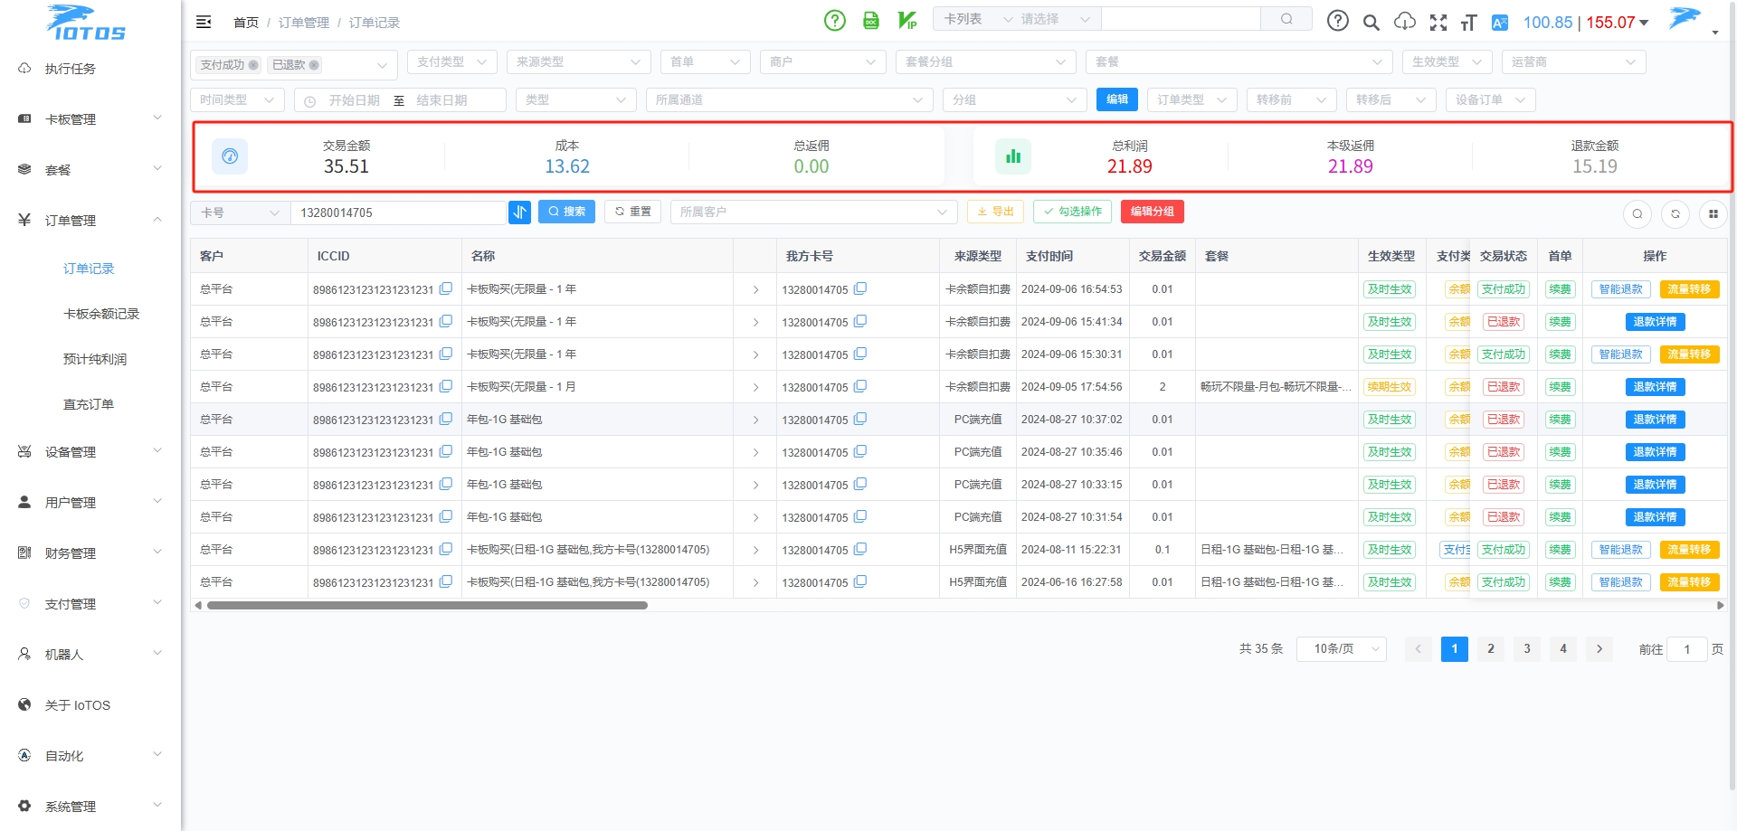Click the page jump number input
This screenshot has width=1737, height=831.
coord(1686,649)
